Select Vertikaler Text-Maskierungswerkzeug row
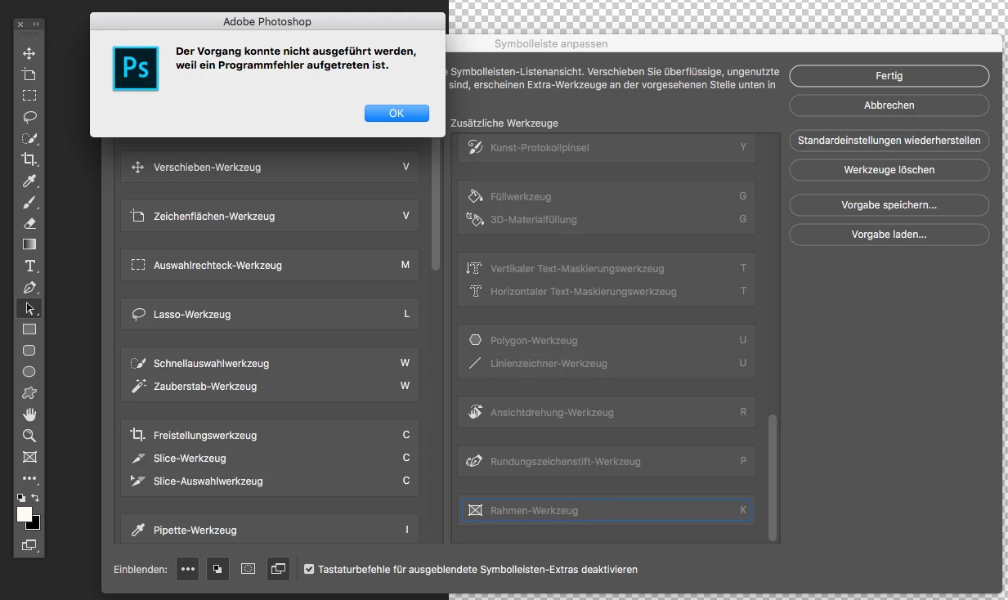This screenshot has width=1008, height=600. tap(607, 268)
